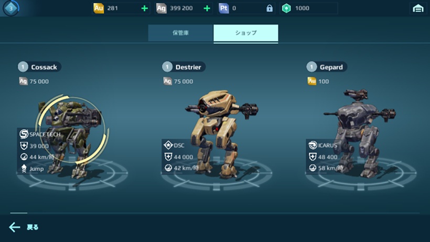
Task: Tap the green hexagon currency icon
Action: pos(286,8)
